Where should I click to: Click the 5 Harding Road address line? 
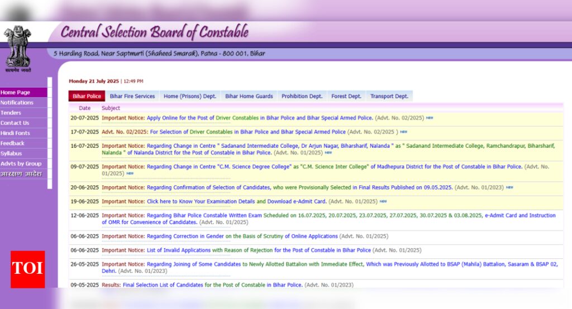[159, 54]
